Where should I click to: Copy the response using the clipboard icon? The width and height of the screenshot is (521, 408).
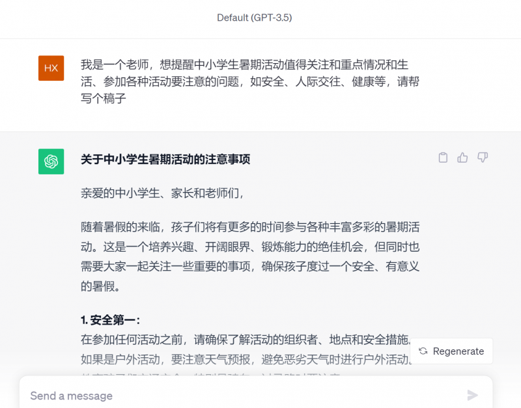443,157
